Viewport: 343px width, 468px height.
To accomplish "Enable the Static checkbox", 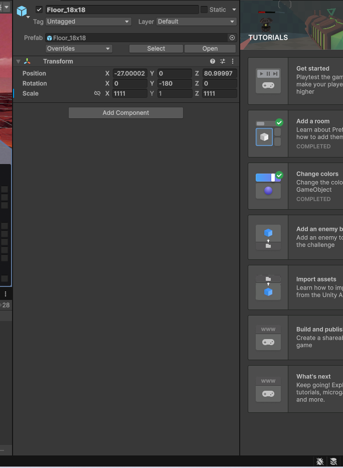I will click(x=204, y=10).
